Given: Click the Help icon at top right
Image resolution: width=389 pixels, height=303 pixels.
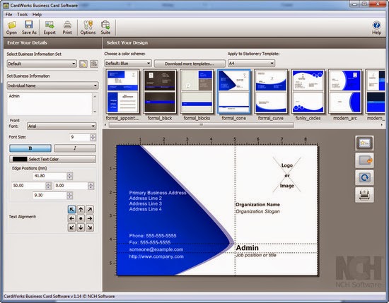Looking at the screenshot, I should pyautogui.click(x=376, y=28).
